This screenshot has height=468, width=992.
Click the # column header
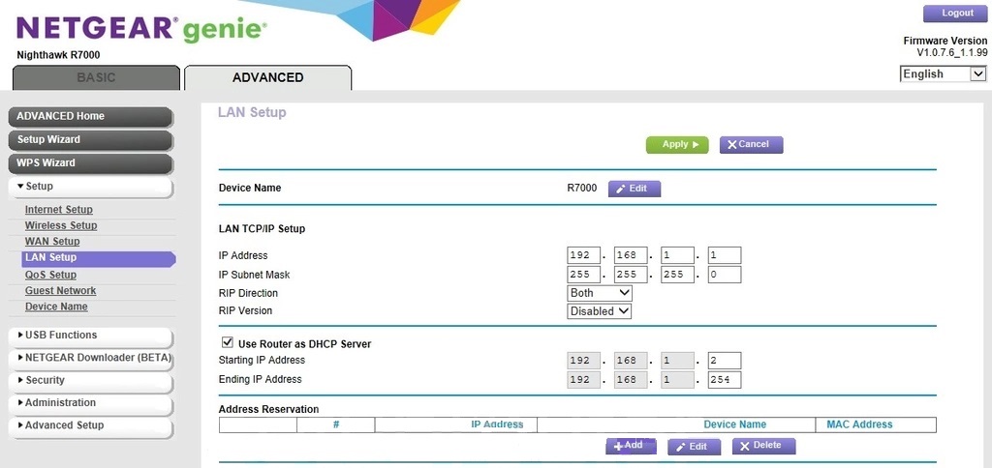(336, 424)
